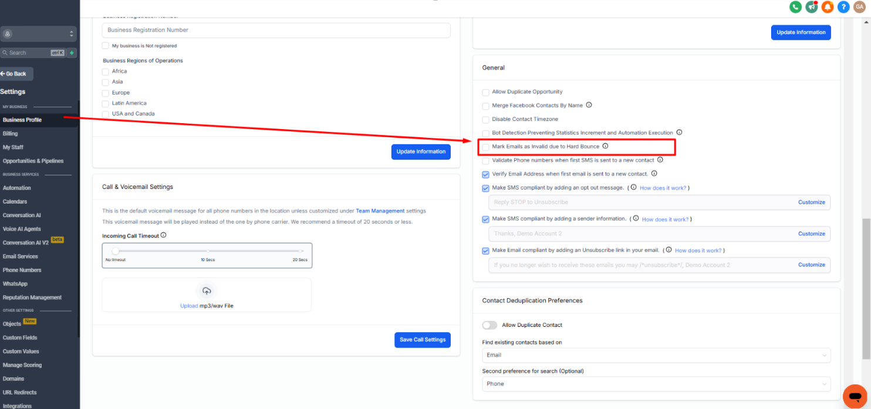Open the account location switcher in sidebar
This screenshot has height=409, width=871.
click(x=39, y=34)
